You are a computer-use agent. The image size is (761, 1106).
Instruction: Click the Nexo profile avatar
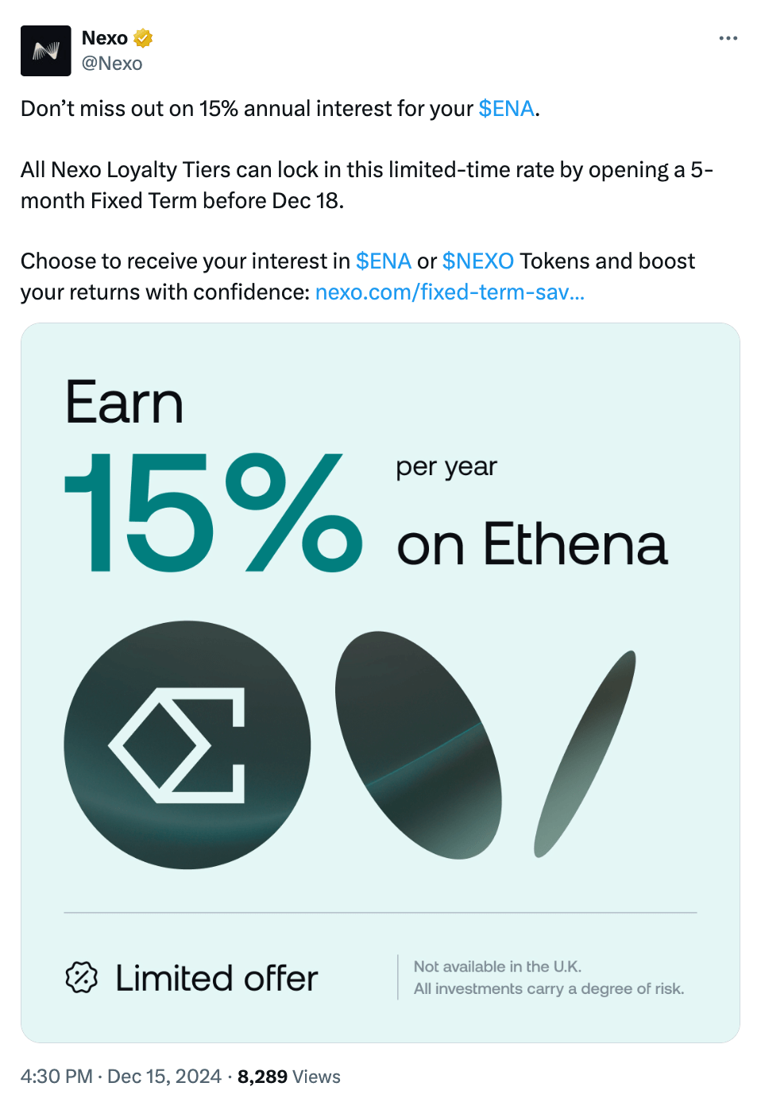point(46,51)
